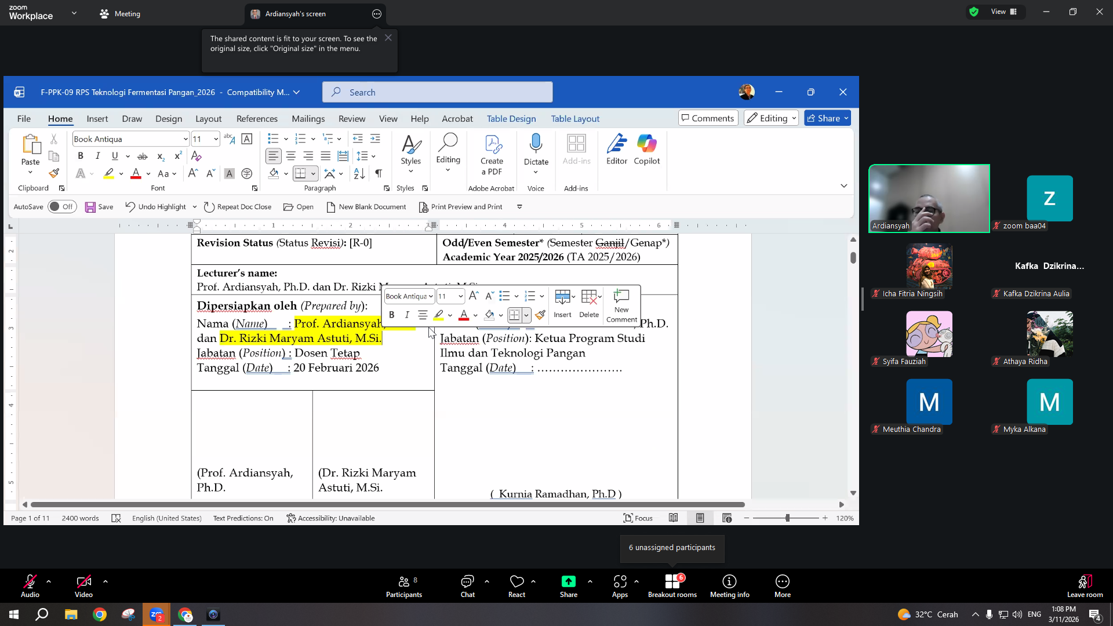Click Print Preview and Print
1113x626 pixels.
pos(461,207)
